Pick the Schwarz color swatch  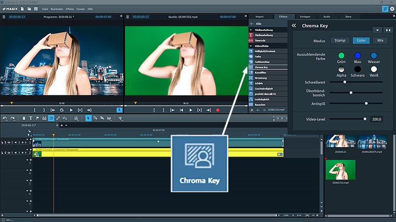click(x=357, y=69)
